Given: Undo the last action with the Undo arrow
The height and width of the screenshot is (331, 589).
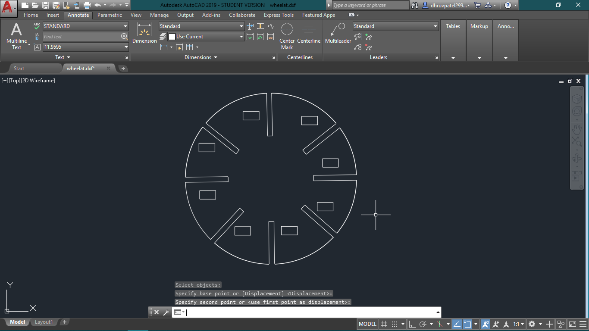Looking at the screenshot, I should tap(97, 5).
